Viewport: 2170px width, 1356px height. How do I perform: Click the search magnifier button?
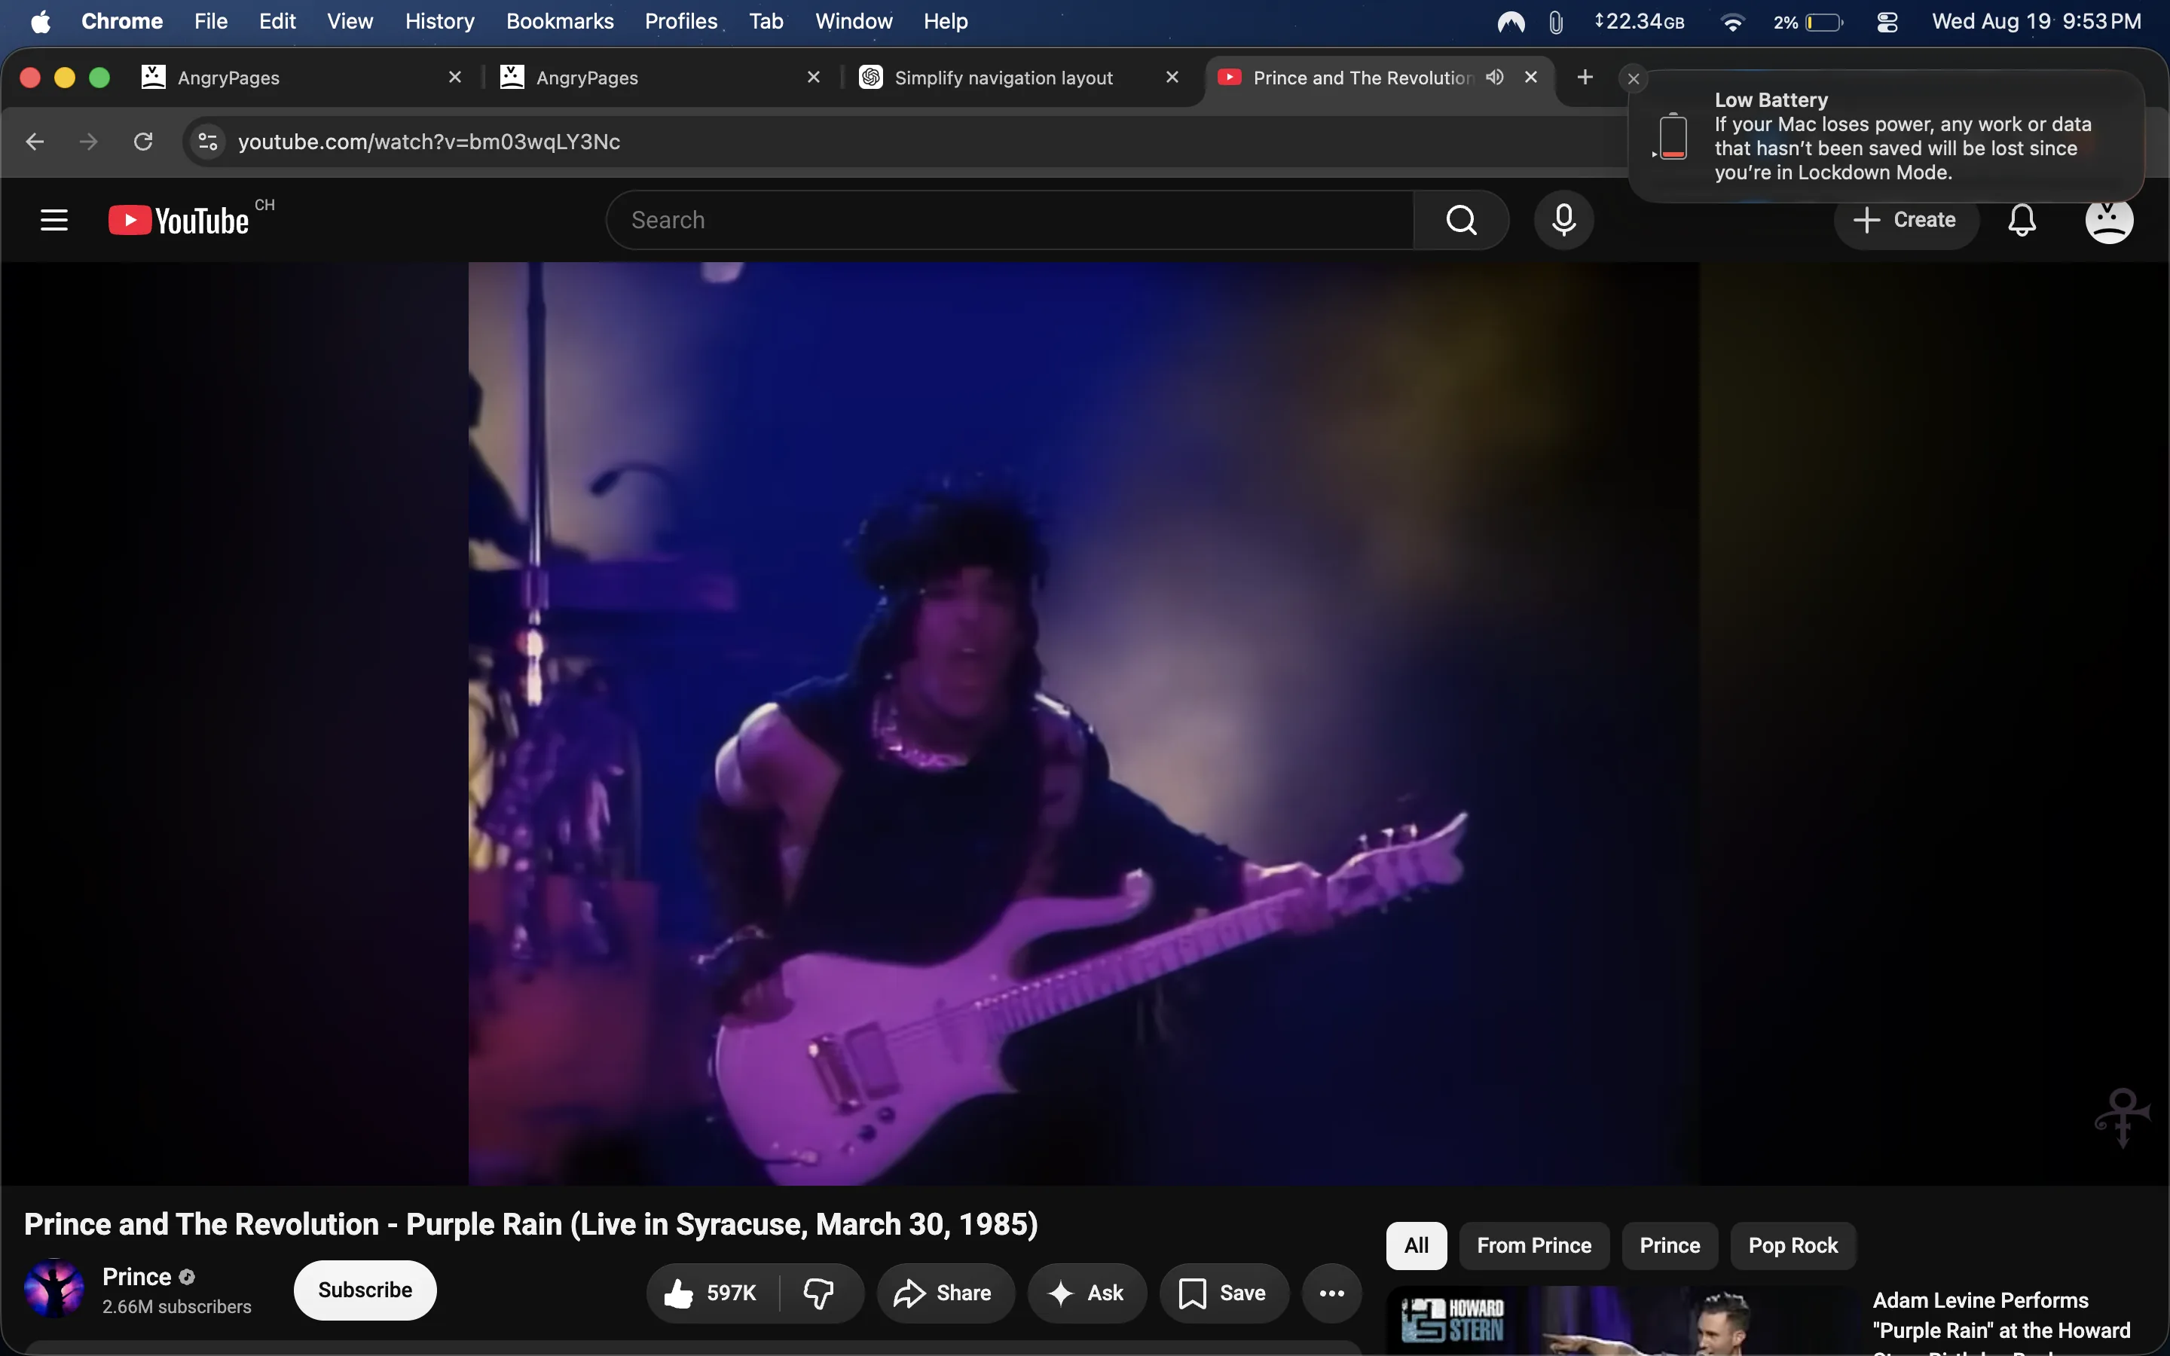(1462, 220)
